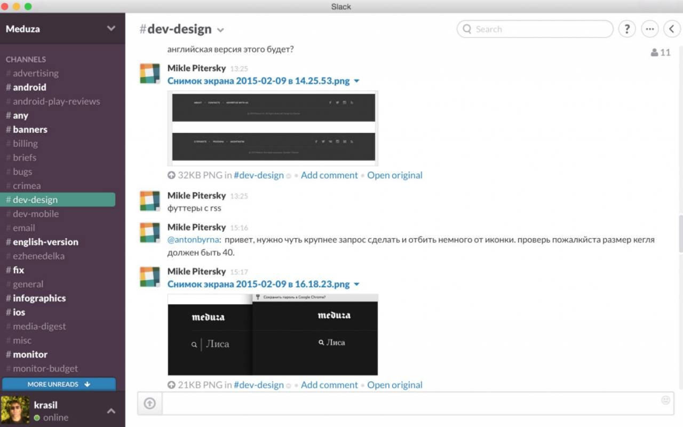The height and width of the screenshot is (427, 683).
Task: Open dropdown for 14.25.53.png file
Action: click(356, 81)
